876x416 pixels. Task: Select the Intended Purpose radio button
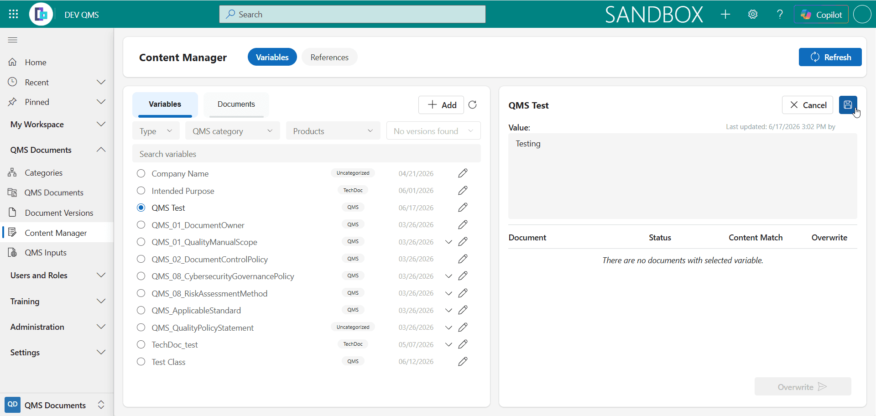(x=141, y=190)
